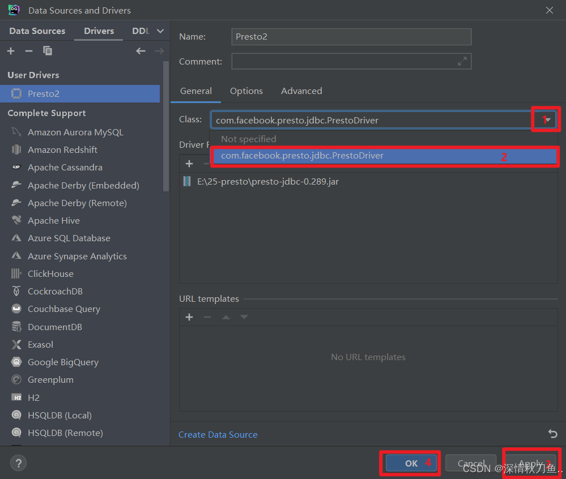Screen dimensions: 566x479
Task: Select Presto2 in User Drivers
Action: pos(80,94)
